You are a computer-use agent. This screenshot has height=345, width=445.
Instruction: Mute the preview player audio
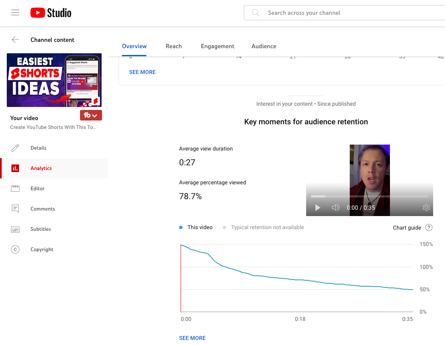click(x=335, y=208)
